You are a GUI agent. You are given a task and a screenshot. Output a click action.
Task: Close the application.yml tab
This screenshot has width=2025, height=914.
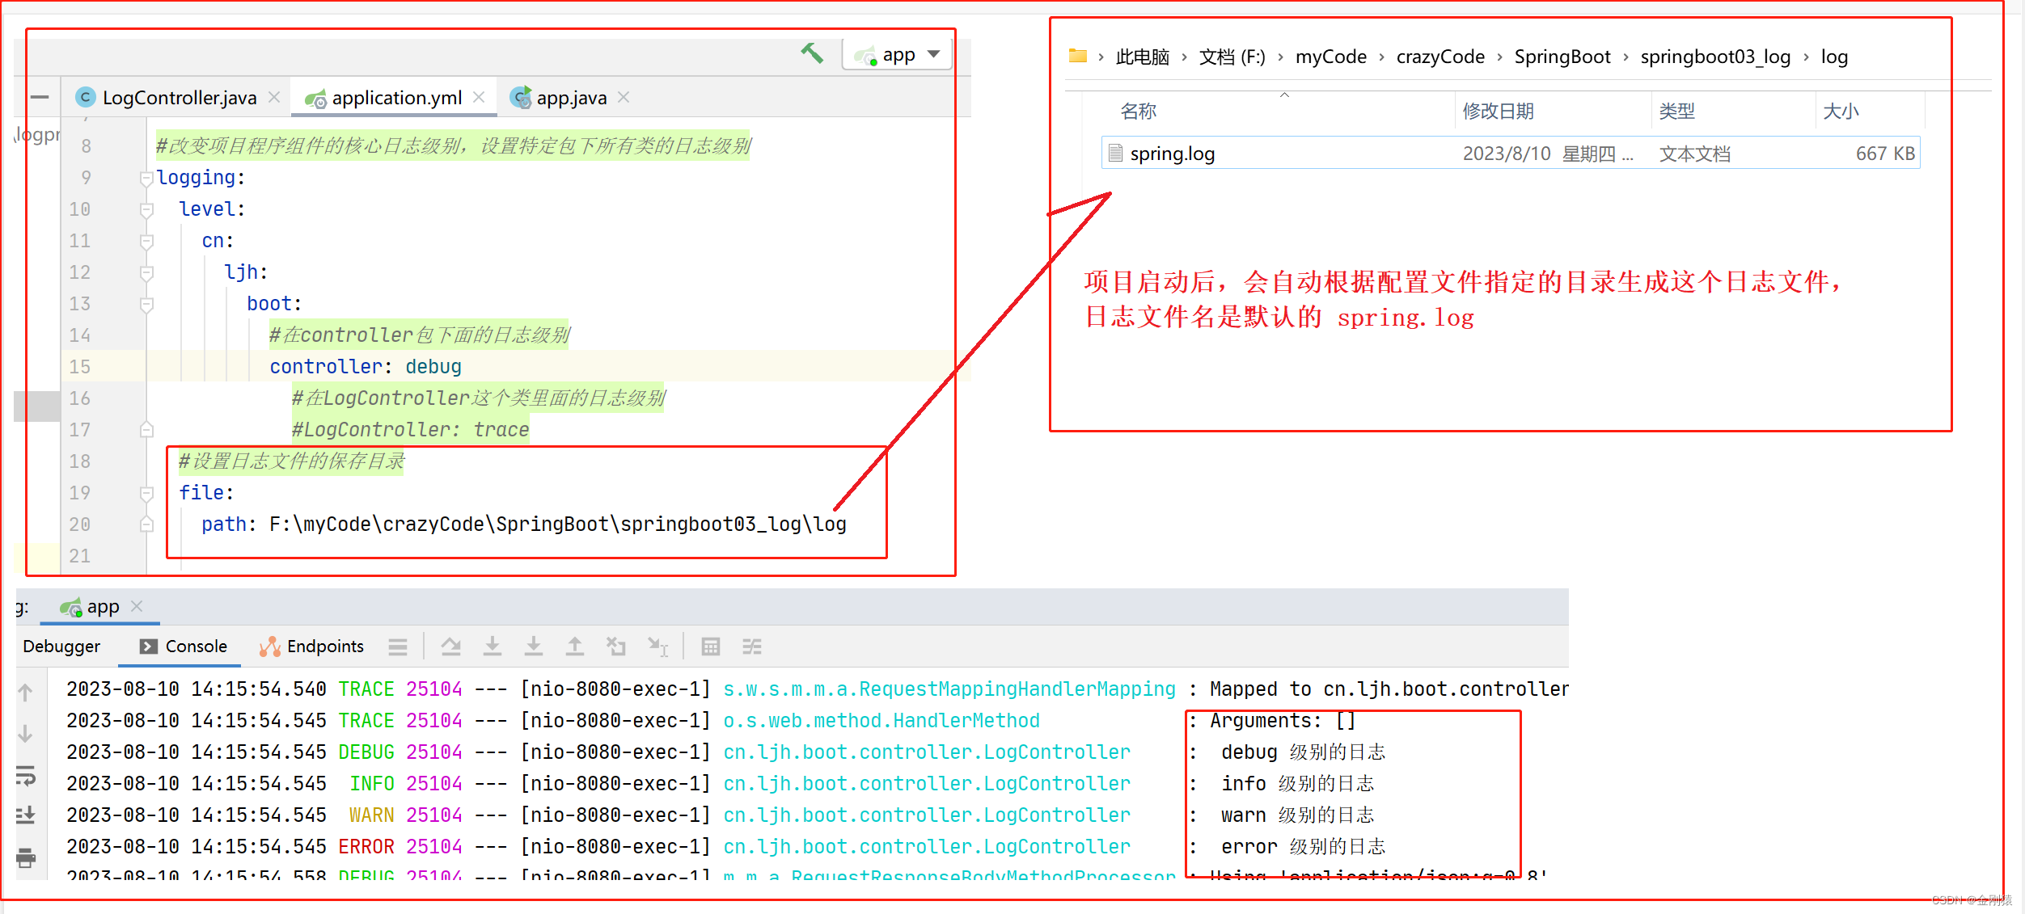pos(479,98)
